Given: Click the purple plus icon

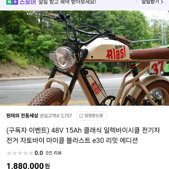Looking at the screenshot, I should [15, 2].
